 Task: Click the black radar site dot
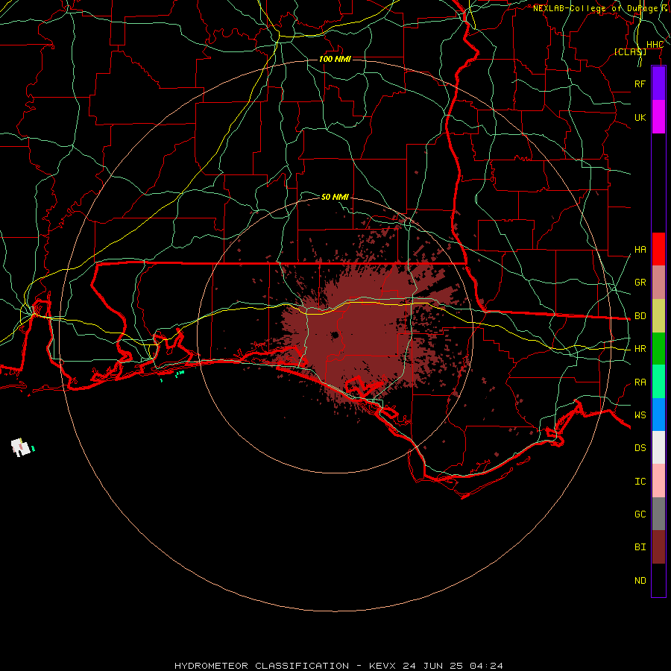click(x=335, y=335)
